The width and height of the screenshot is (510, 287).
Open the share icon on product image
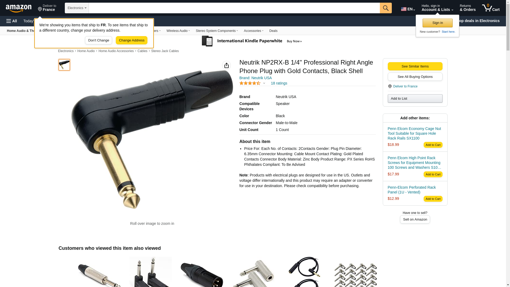226,65
